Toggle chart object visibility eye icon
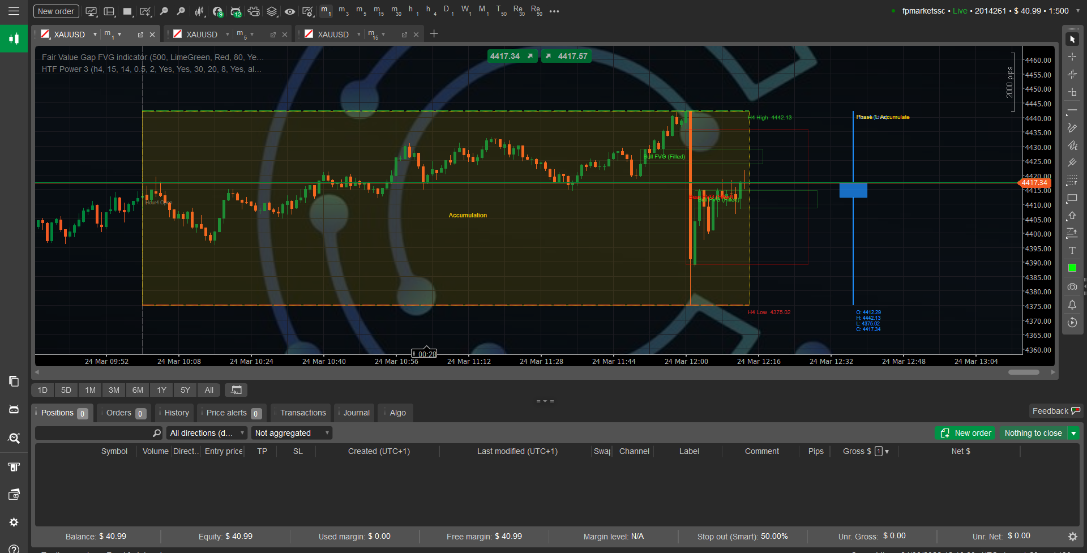Image resolution: width=1087 pixels, height=553 pixels. tap(290, 11)
